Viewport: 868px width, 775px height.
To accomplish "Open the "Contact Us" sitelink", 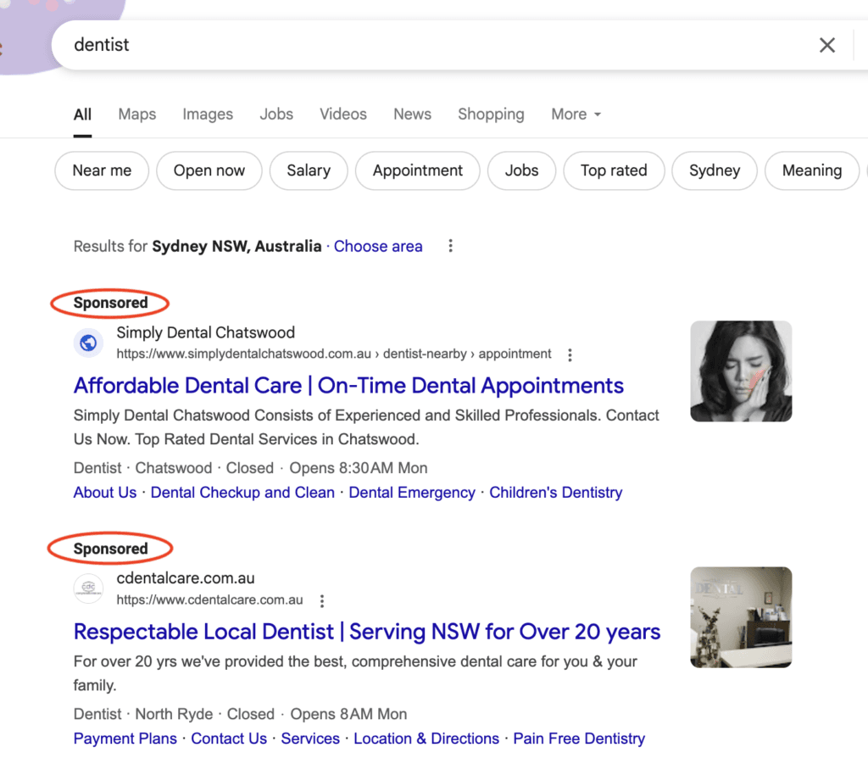I will [229, 739].
